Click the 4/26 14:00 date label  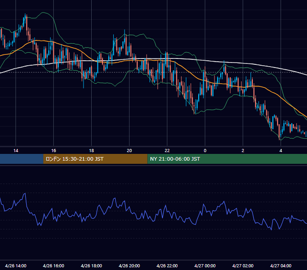pyautogui.click(x=16, y=265)
